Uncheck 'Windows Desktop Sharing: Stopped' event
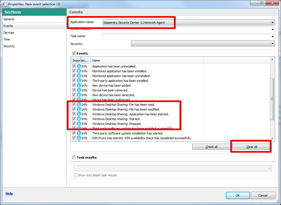This screenshot has height=205, width=281. [x=74, y=123]
